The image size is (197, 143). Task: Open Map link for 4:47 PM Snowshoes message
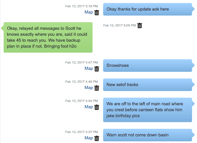tap(89, 69)
